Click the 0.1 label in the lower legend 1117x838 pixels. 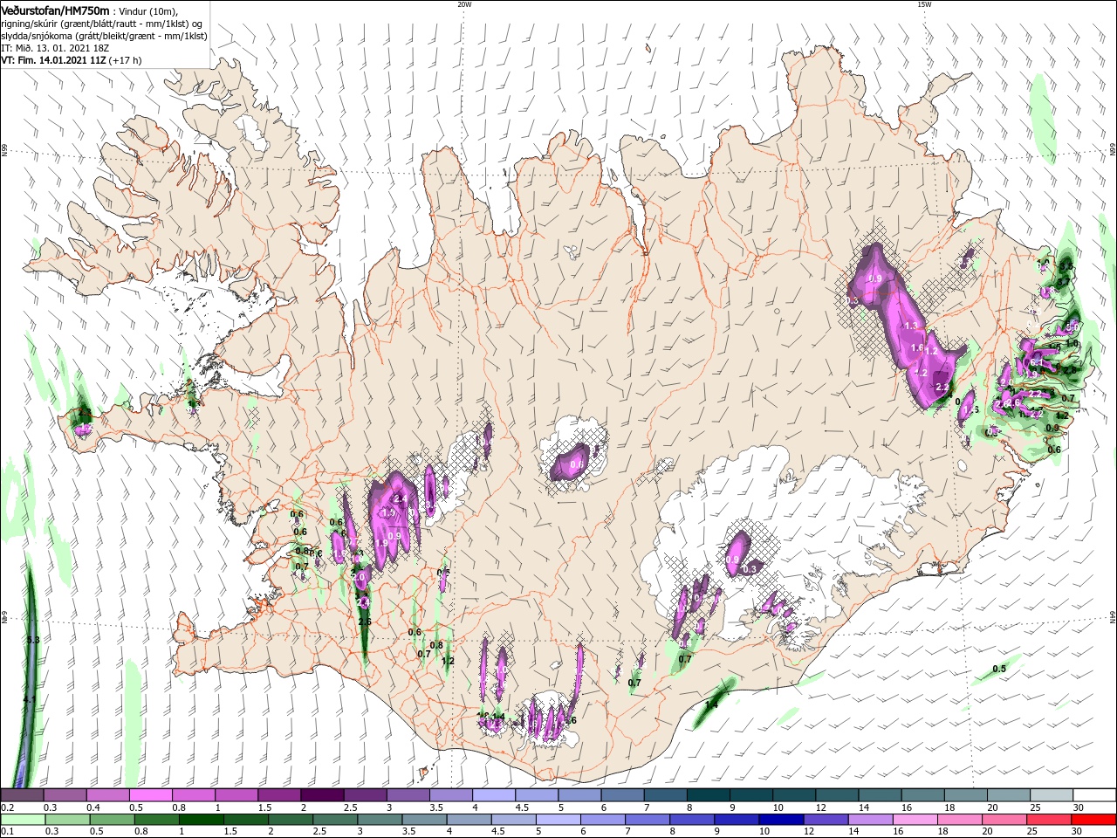6,832
